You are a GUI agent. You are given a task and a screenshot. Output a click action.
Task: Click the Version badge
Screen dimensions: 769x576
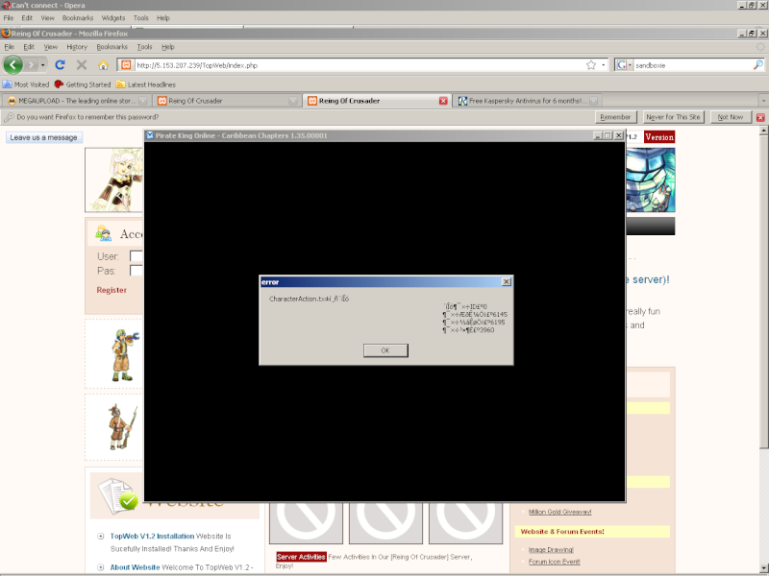tap(659, 137)
